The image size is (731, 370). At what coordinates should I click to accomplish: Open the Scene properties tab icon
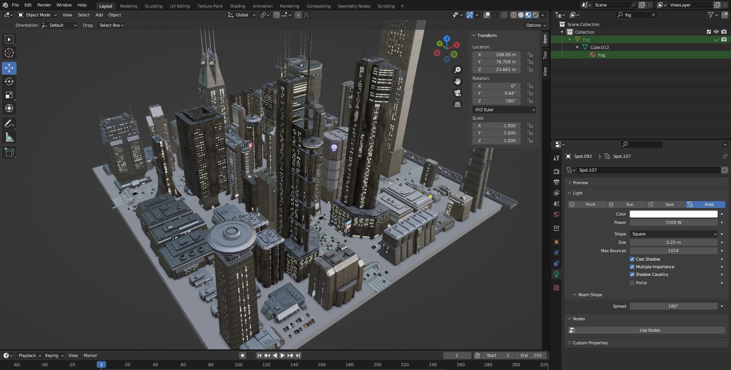pyautogui.click(x=556, y=204)
